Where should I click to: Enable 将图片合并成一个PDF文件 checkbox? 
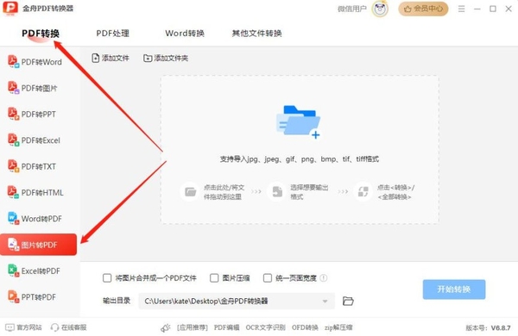click(x=107, y=278)
